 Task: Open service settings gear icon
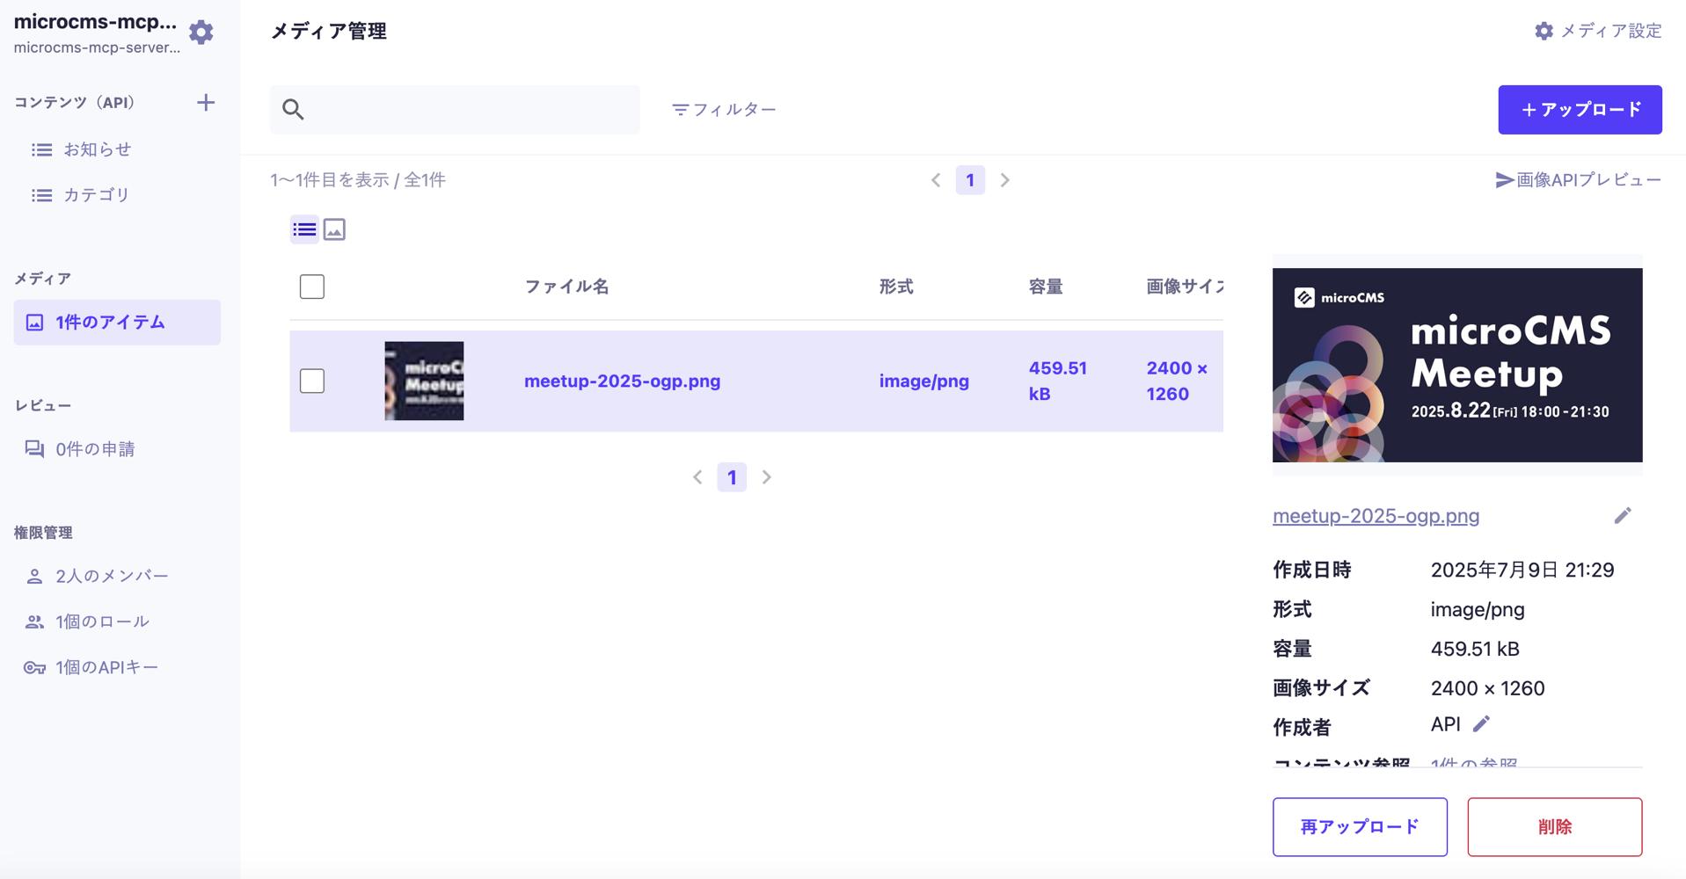pyautogui.click(x=201, y=33)
